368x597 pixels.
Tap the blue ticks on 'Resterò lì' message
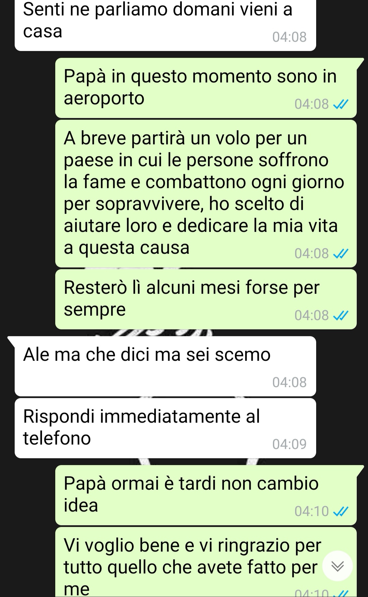click(x=340, y=316)
